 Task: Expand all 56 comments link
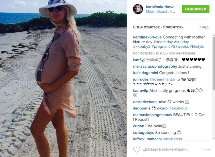click(164, 53)
